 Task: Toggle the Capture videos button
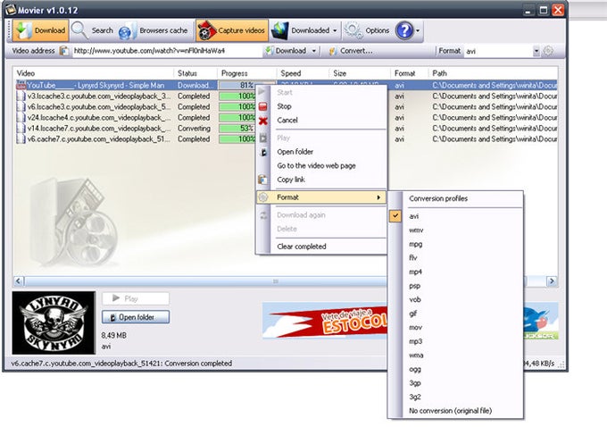click(232, 30)
